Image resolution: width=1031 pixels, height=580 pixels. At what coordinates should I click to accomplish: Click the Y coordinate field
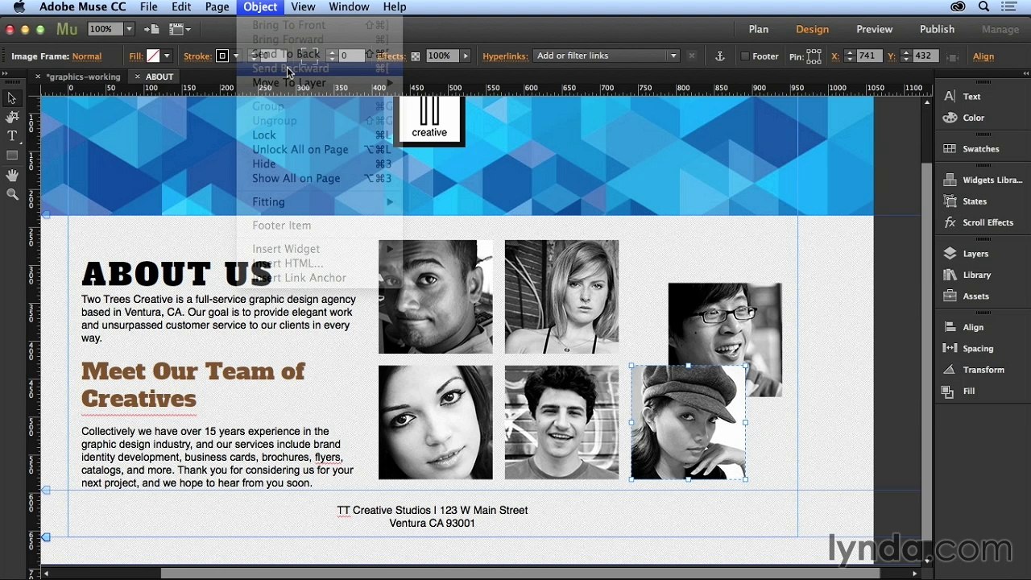[x=925, y=56]
